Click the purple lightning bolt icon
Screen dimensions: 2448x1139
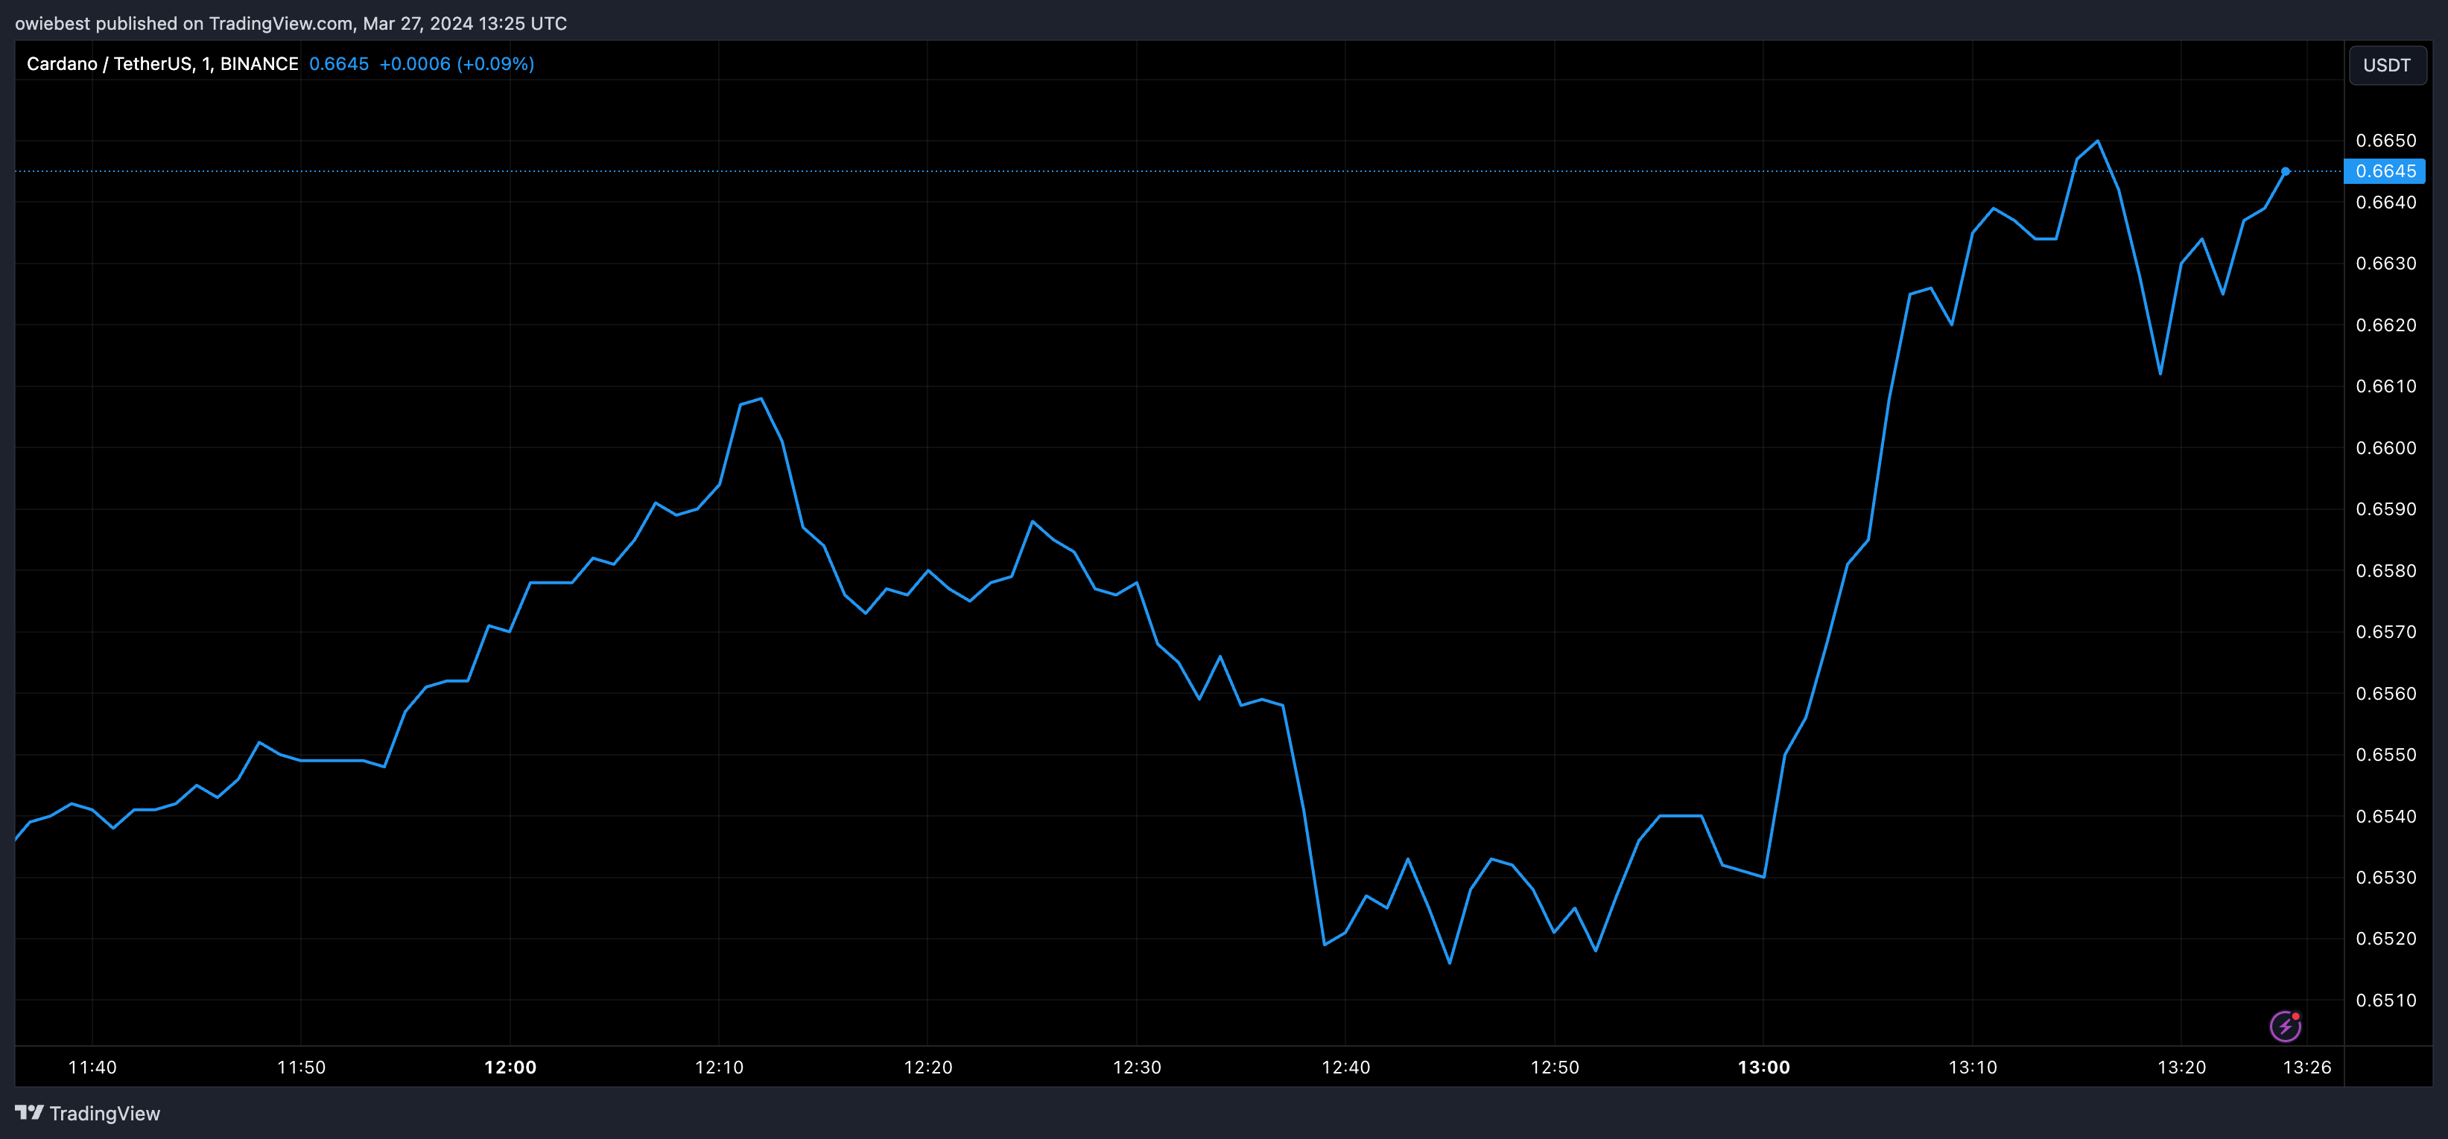[x=2285, y=1025]
